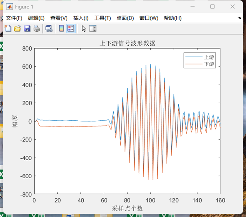Screen dimensions: 246x217
Task: Click the blue line sample in legend
Action: [x=194, y=57]
